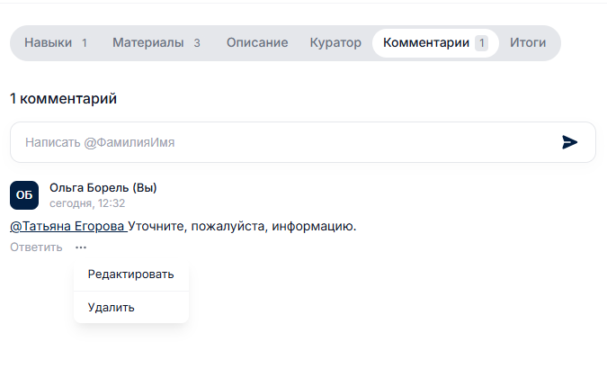This screenshot has height=369, width=607.
Task: Choose Редактировать from the comment menu
Action: click(131, 274)
